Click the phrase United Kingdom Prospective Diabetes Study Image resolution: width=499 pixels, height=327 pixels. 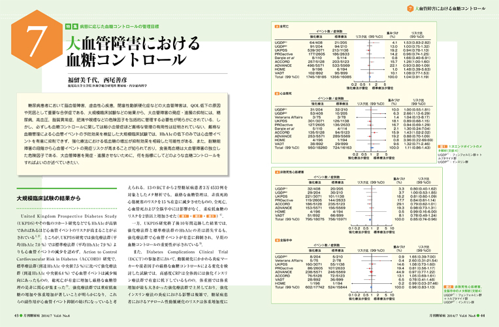69,216
